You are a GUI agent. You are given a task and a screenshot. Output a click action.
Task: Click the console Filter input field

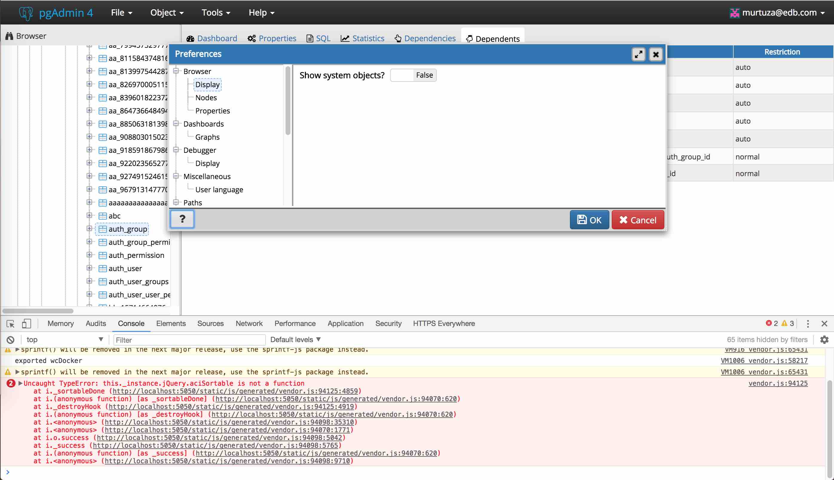[189, 340]
